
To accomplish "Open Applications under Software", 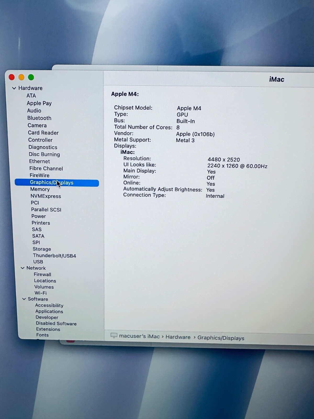I will (x=49, y=311).
